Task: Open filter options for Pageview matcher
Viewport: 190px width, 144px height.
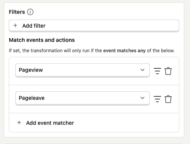Action: pos(157,71)
